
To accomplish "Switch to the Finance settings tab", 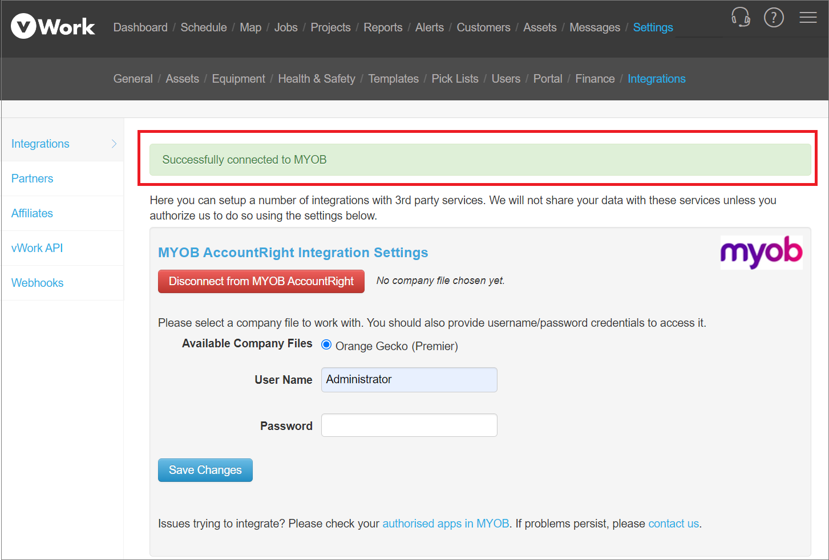I will (595, 79).
